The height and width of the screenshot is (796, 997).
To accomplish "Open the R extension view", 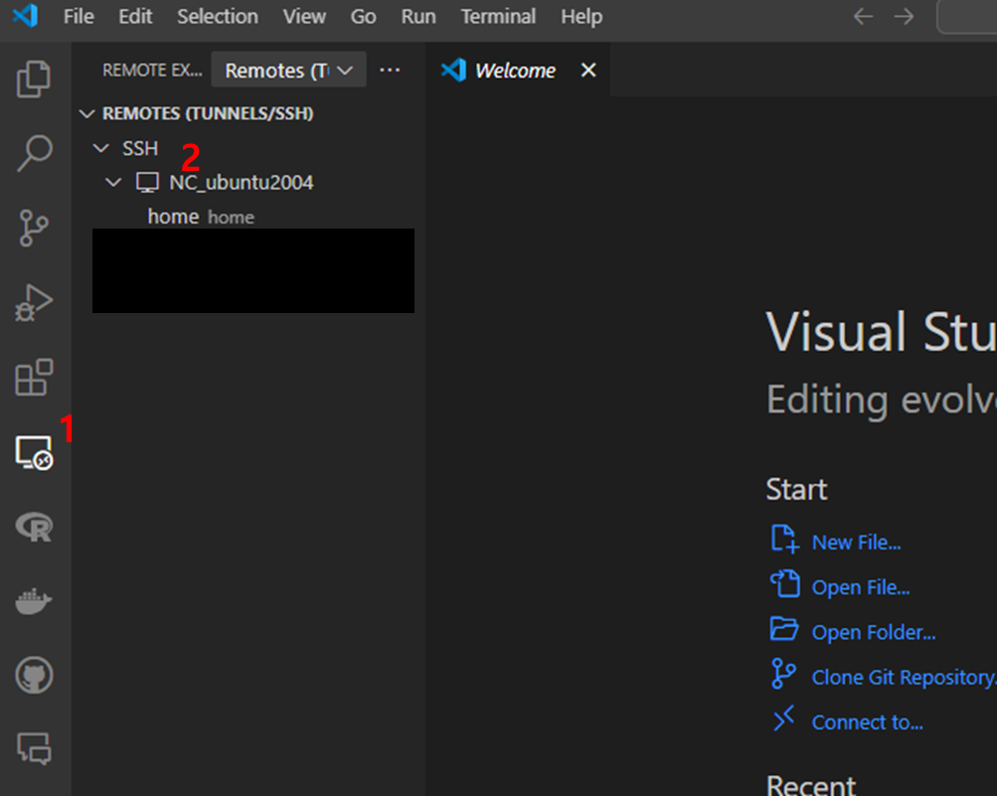I will pos(34,527).
